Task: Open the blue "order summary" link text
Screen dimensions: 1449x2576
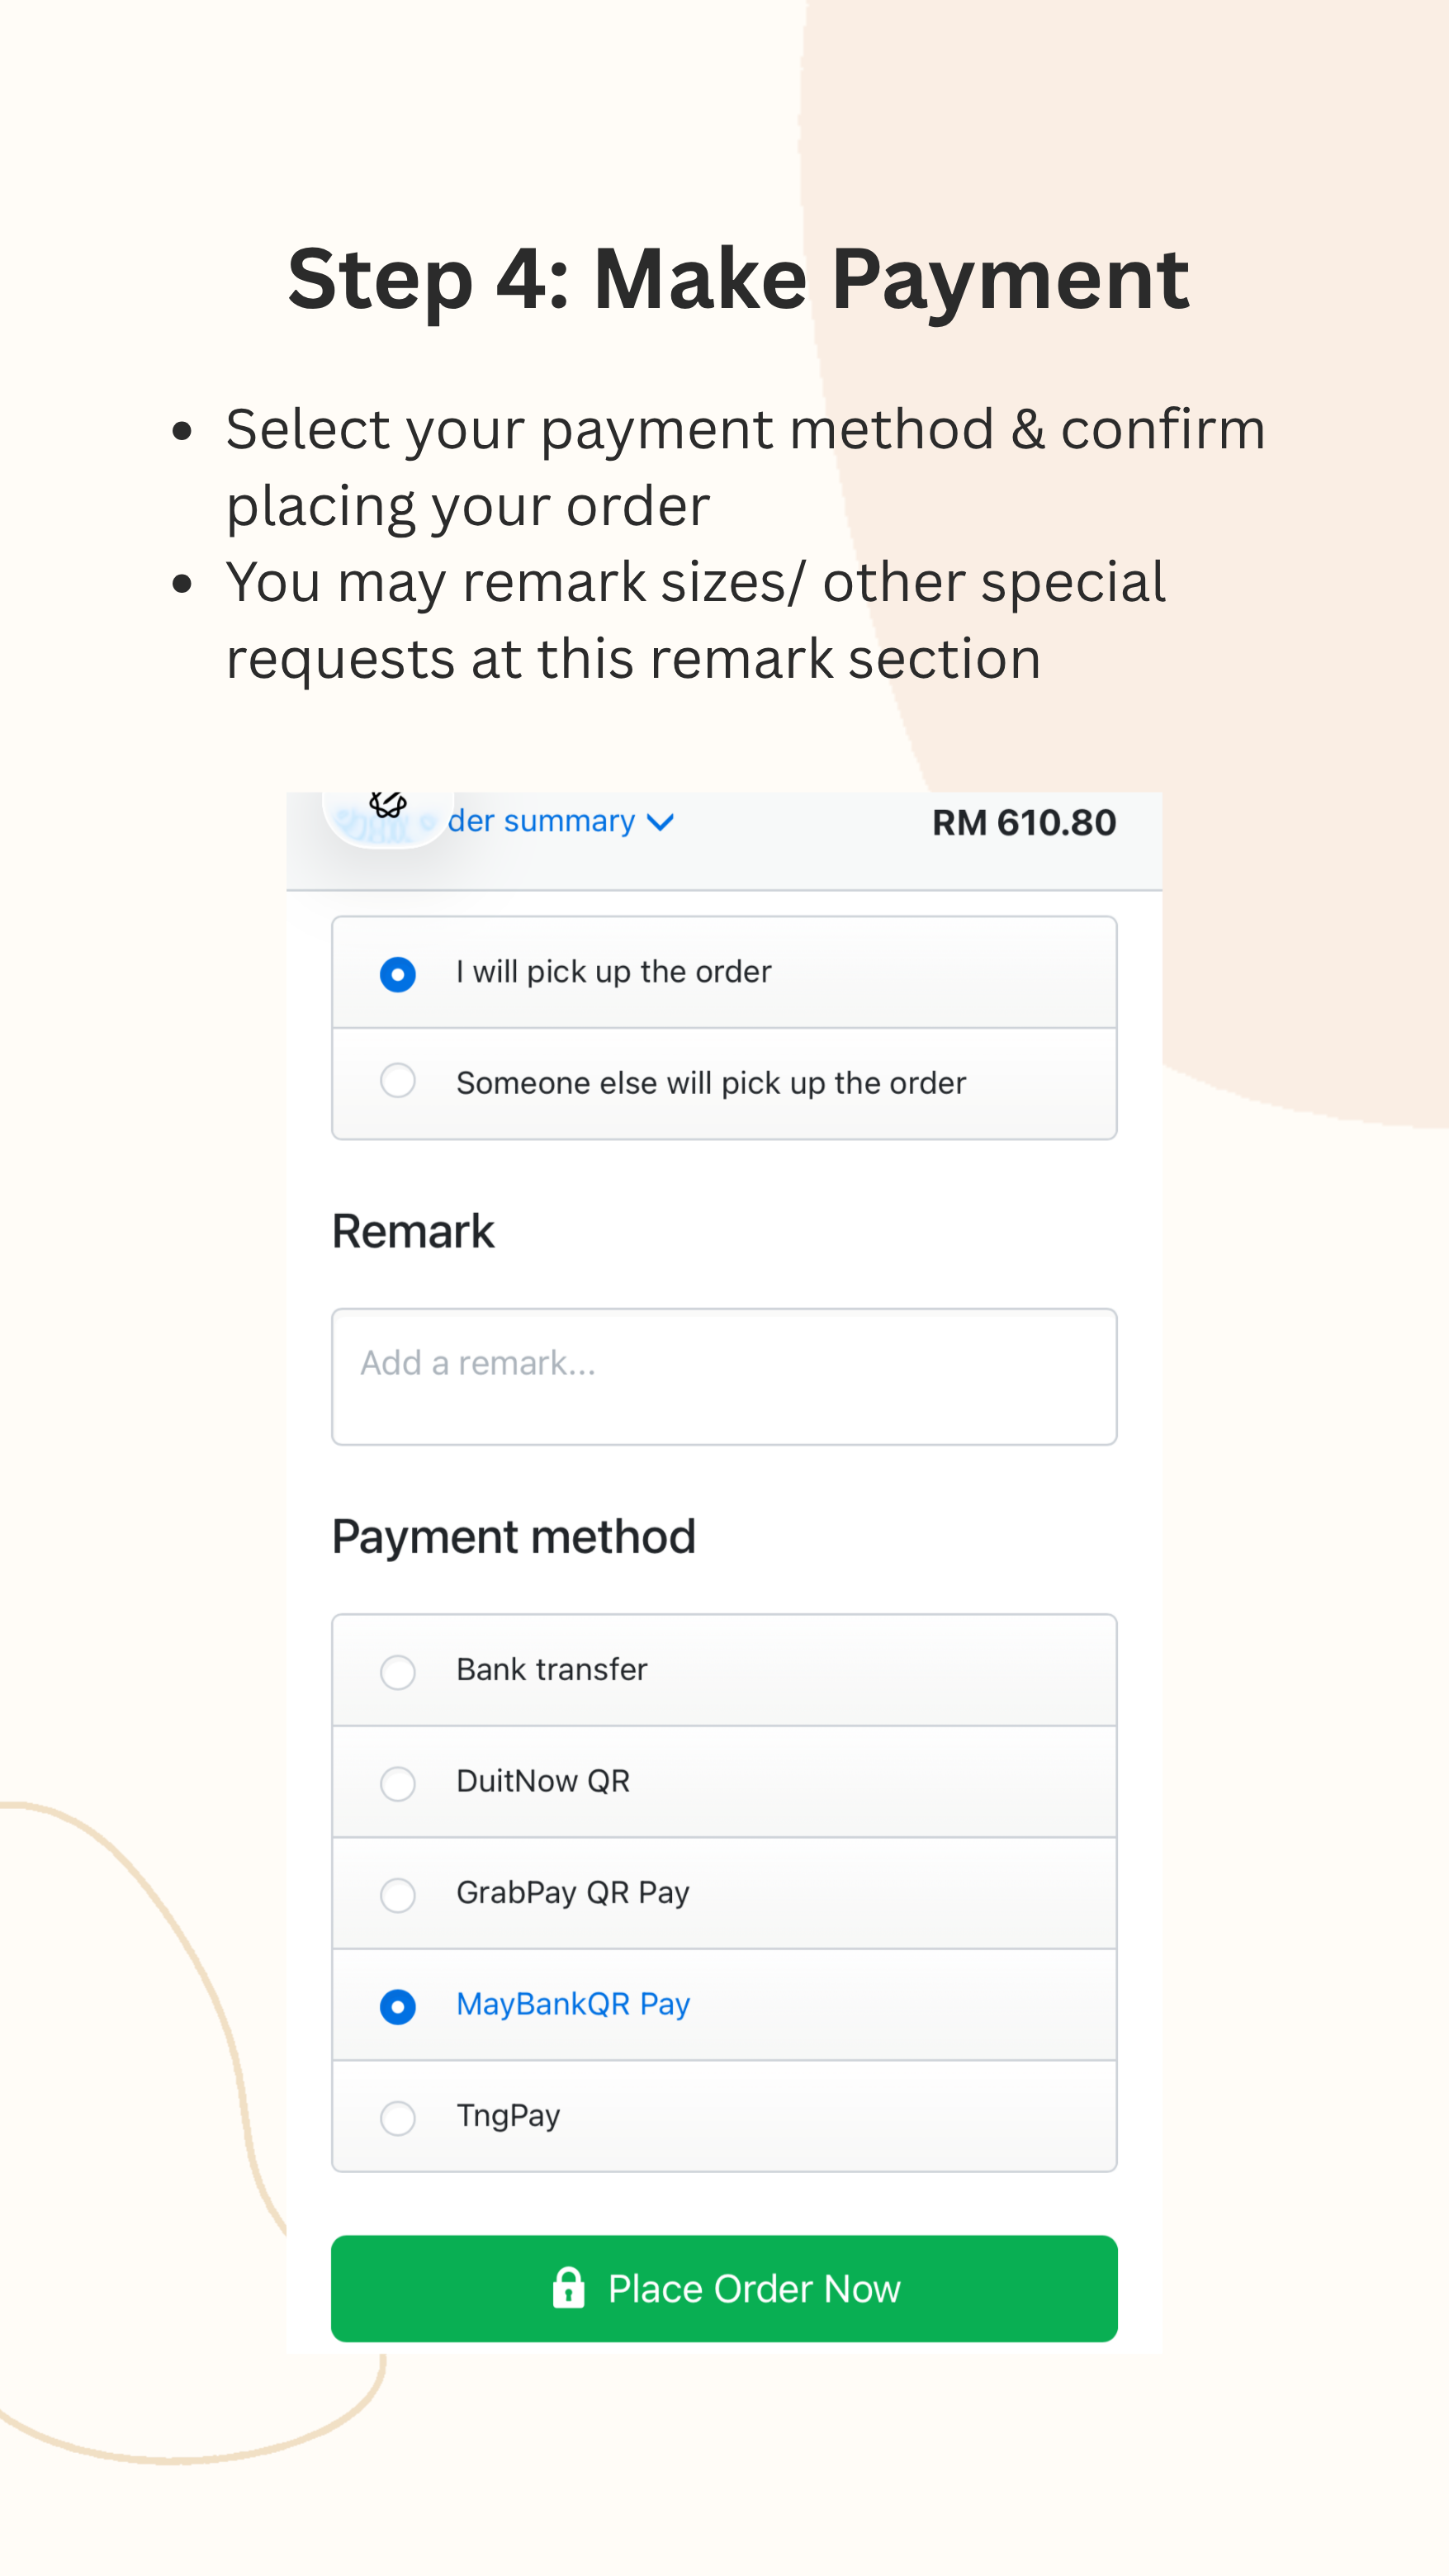Action: pyautogui.click(x=541, y=821)
